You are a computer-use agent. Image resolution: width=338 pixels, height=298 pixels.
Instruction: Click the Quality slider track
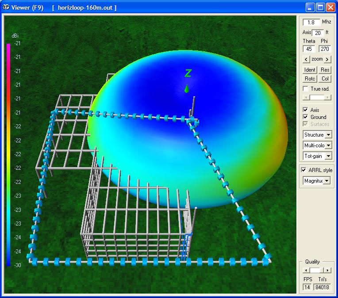317,270
